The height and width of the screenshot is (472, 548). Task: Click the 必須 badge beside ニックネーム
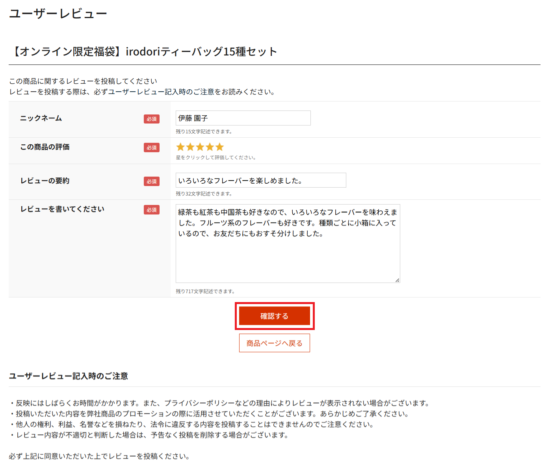152,119
